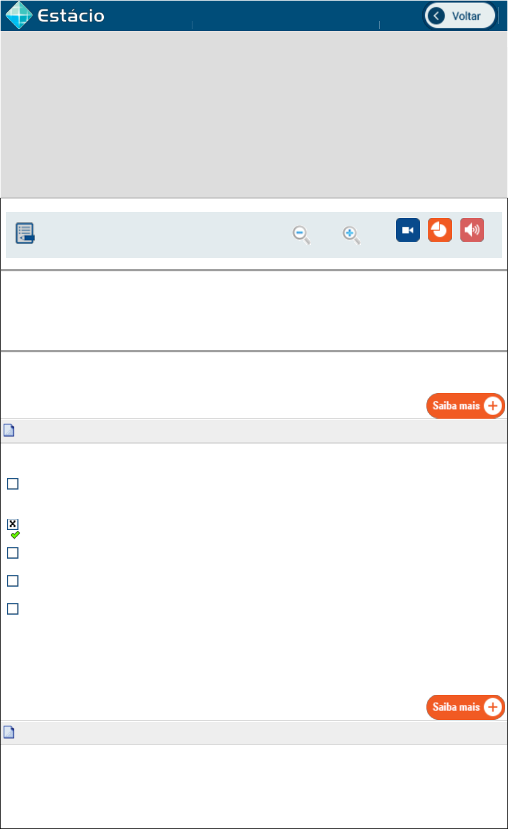This screenshot has height=829, width=508.
Task: Click the lower question's document page icon
Action: (9, 733)
